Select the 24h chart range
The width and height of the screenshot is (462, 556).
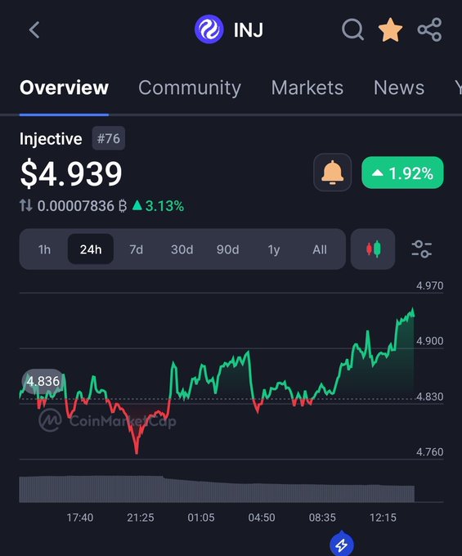click(91, 249)
